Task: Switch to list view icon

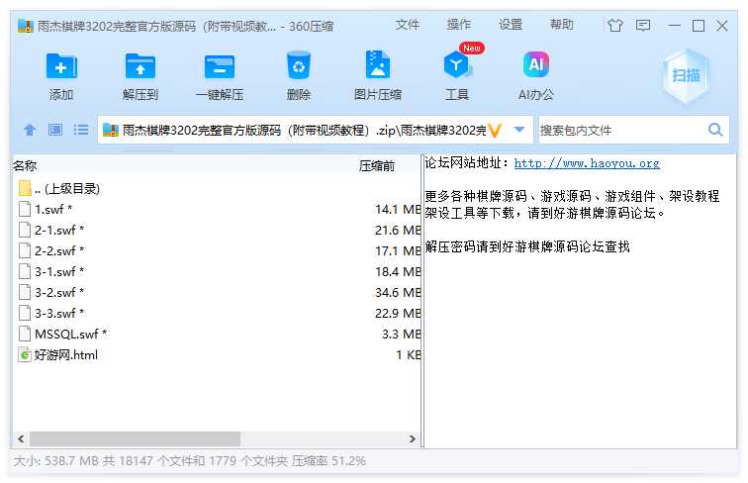Action: click(x=81, y=130)
